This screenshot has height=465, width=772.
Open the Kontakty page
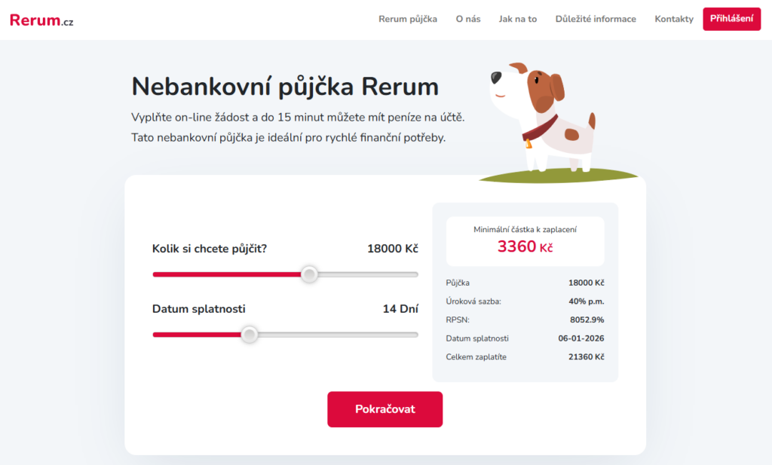673,19
